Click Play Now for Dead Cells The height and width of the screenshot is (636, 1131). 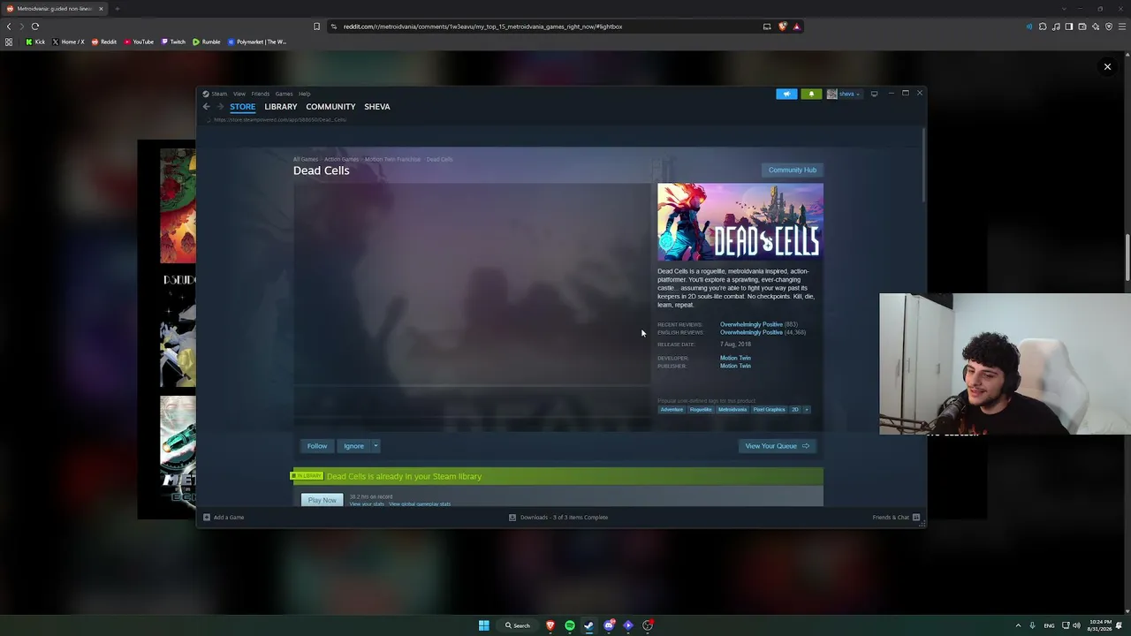[323, 501]
